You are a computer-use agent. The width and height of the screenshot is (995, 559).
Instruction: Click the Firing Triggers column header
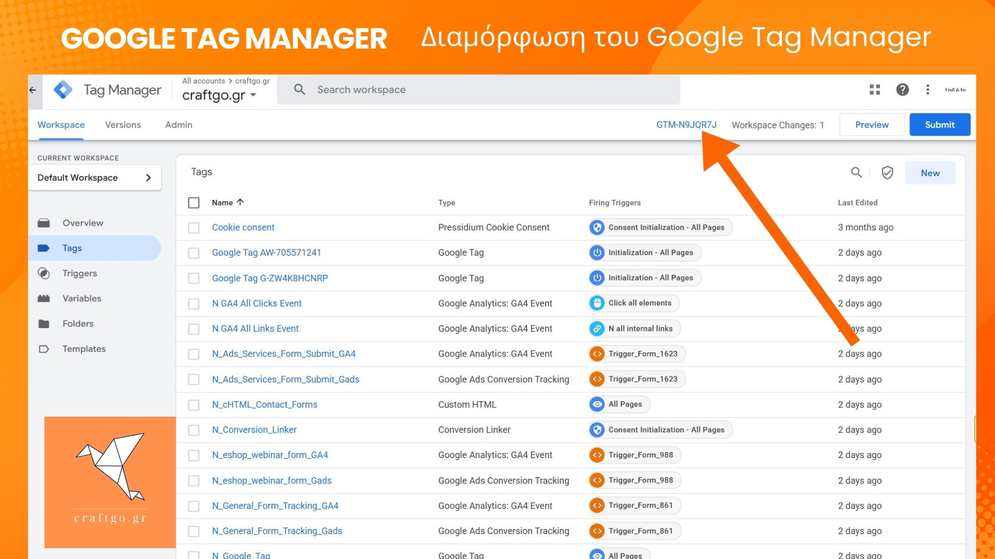pyautogui.click(x=615, y=202)
